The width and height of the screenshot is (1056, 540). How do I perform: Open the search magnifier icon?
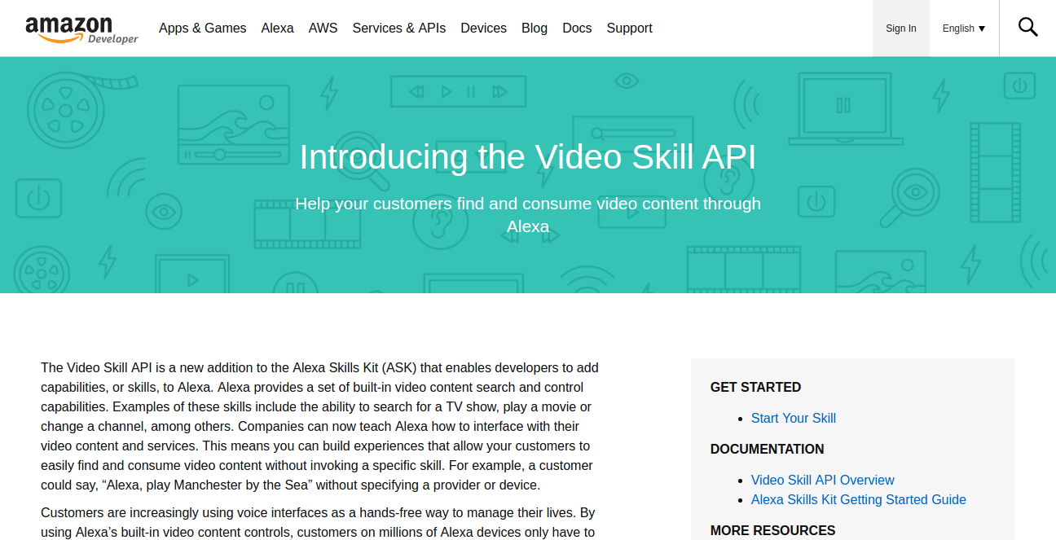(1027, 28)
